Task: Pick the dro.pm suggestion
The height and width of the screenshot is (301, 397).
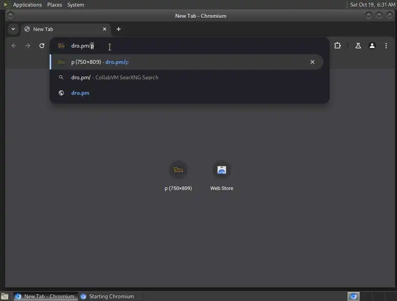Action: pyautogui.click(x=186, y=93)
